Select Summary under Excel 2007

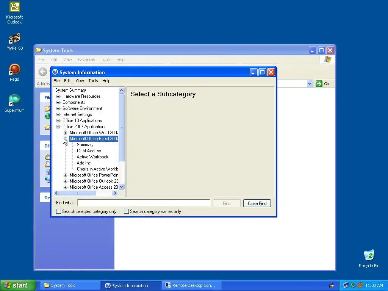[85, 145]
